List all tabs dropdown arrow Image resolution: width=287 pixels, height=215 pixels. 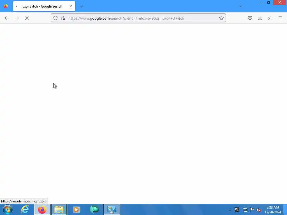click(240, 6)
